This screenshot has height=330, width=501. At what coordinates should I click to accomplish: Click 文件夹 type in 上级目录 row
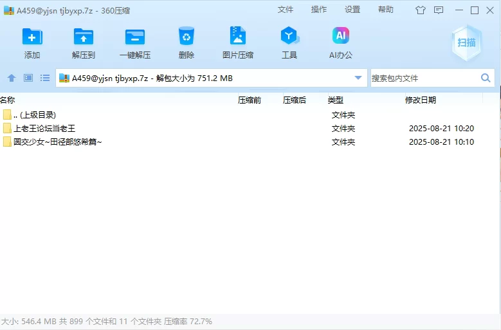click(x=343, y=115)
